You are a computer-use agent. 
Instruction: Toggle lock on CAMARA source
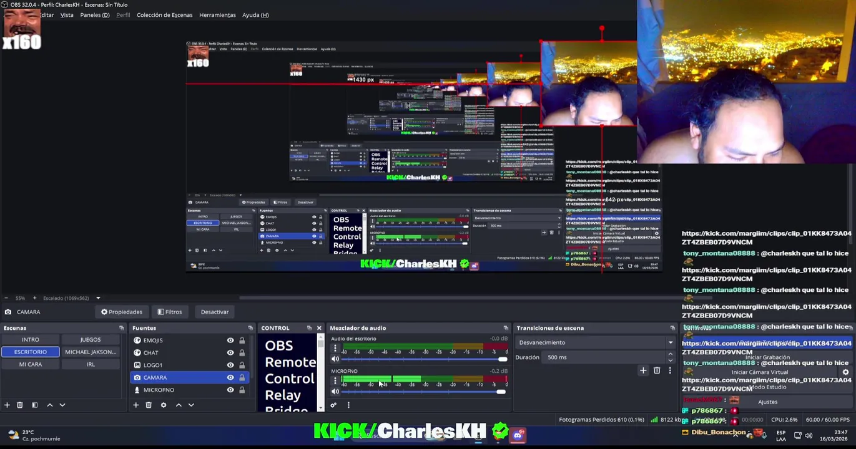tap(242, 378)
